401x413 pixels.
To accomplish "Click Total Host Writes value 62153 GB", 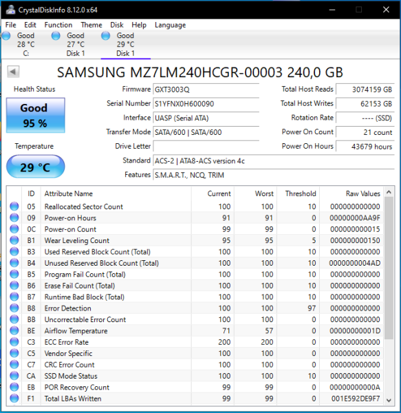I will click(365, 104).
